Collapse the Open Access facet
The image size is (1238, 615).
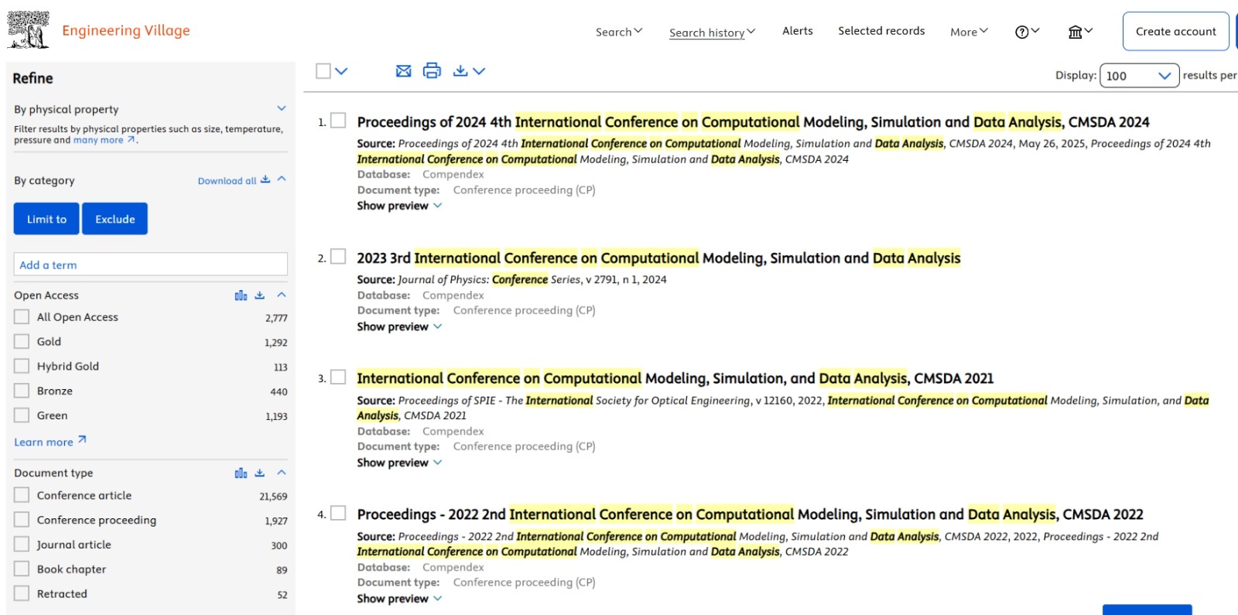pyautogui.click(x=282, y=295)
